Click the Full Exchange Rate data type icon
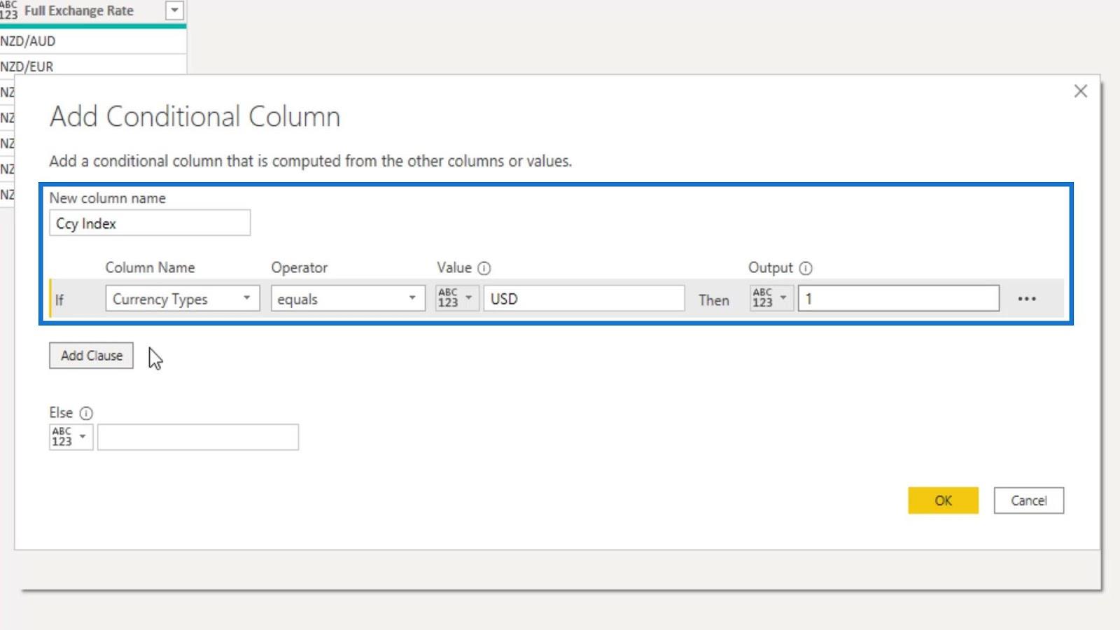Screen dimensions: 1120x630 pos(8,10)
